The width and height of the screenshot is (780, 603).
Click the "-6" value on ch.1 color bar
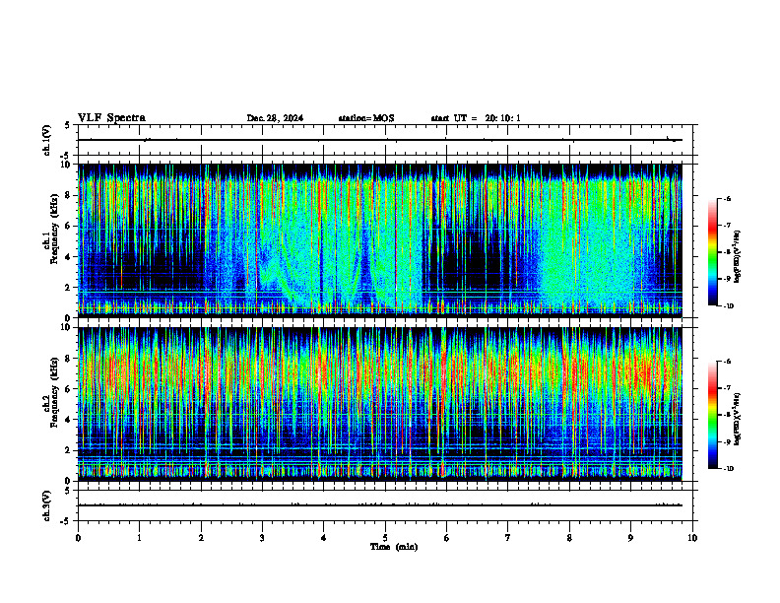click(x=728, y=198)
